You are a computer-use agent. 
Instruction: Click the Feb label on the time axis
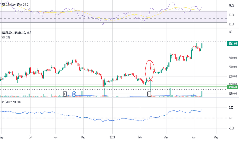pos(140,137)
